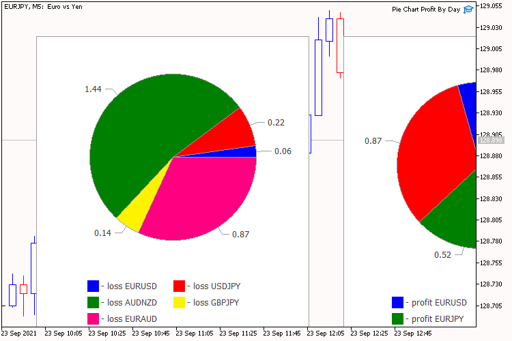
Task: Select the red loss USDJPY legend swatch
Action: pyautogui.click(x=179, y=286)
